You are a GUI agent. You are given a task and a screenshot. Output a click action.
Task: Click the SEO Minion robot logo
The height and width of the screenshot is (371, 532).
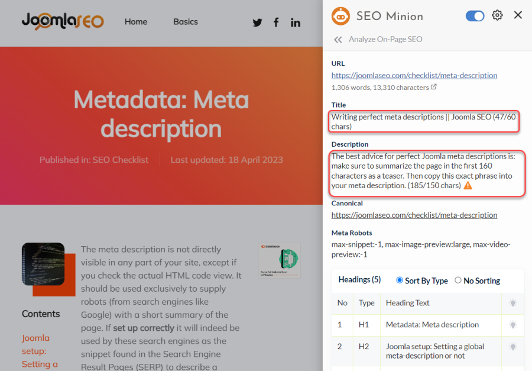tap(340, 16)
